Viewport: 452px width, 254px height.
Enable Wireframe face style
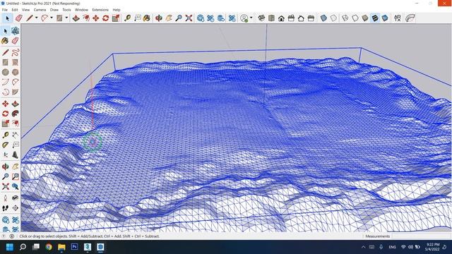coord(345,18)
